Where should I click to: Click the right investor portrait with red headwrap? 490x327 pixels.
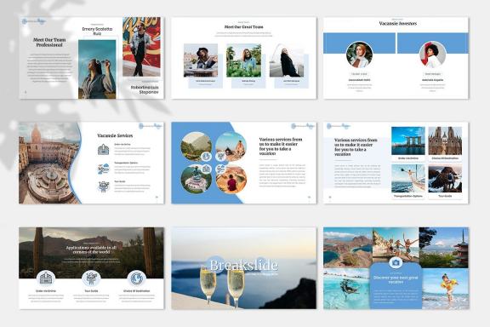coord(432,54)
